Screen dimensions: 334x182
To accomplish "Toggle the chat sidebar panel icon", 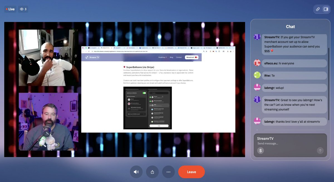I will pos(325,9).
